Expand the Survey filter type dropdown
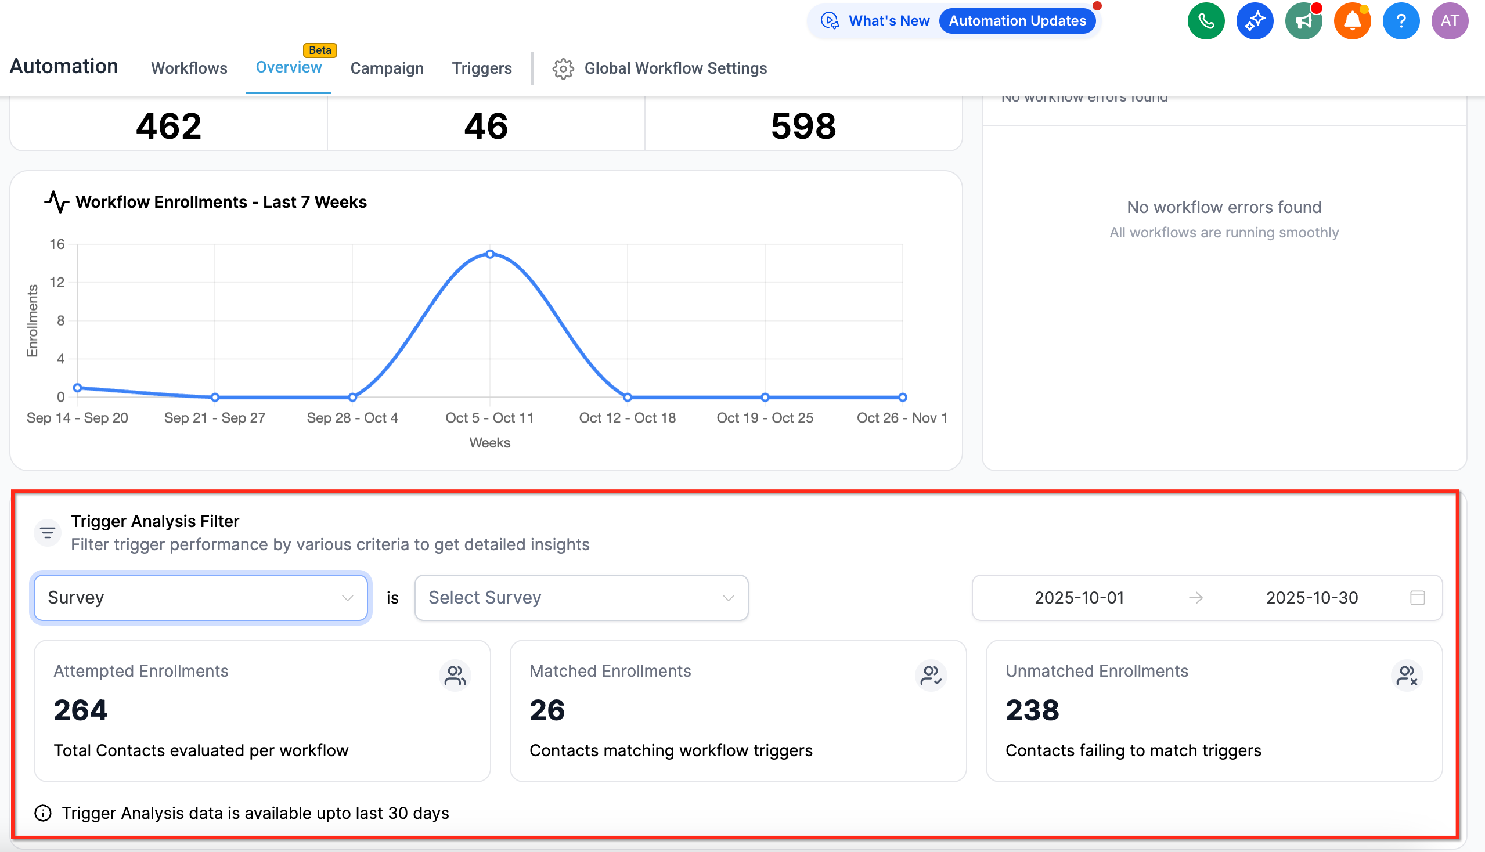This screenshot has height=852, width=1485. [x=201, y=597]
